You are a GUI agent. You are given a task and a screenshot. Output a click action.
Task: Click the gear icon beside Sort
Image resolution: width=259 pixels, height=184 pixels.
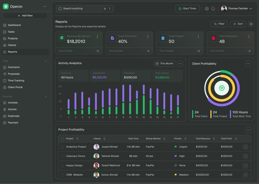click(251, 24)
